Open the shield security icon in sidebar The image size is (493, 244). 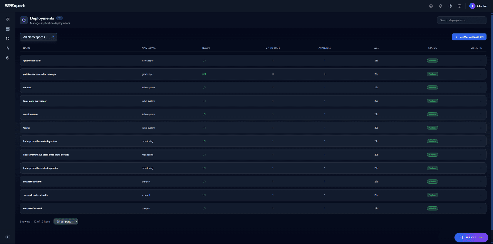[x=8, y=39]
